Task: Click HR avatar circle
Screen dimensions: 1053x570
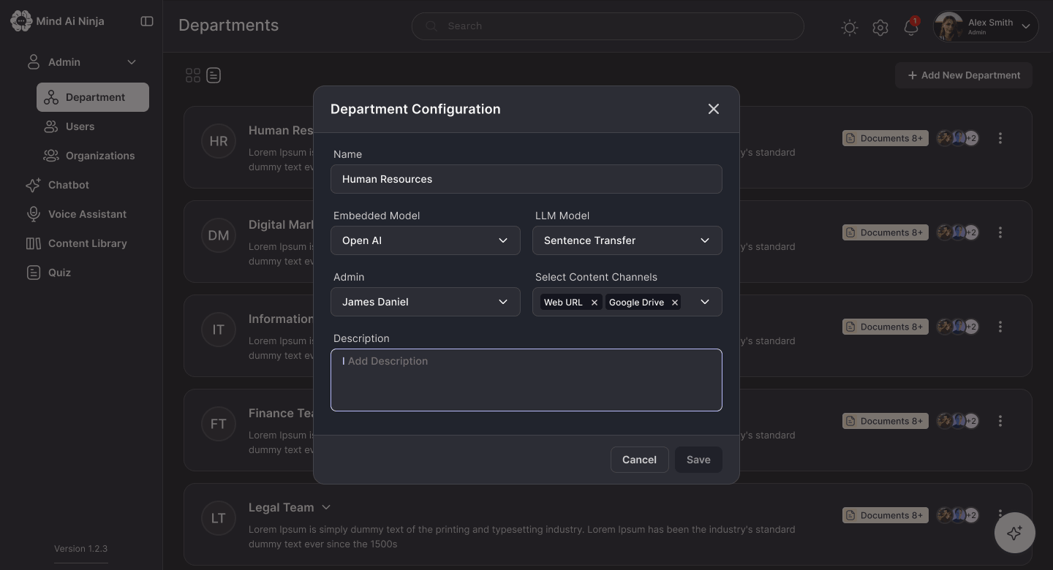Action: (x=219, y=141)
